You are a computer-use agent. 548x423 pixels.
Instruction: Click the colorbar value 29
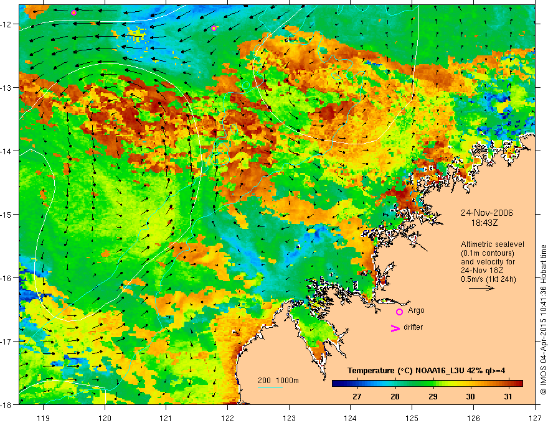tap(433, 396)
